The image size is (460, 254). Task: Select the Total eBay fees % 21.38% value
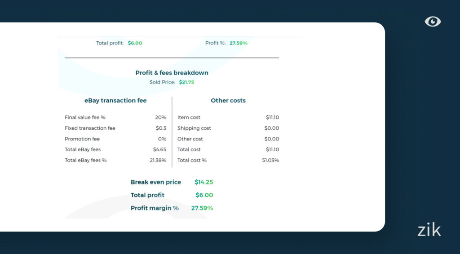click(x=158, y=160)
